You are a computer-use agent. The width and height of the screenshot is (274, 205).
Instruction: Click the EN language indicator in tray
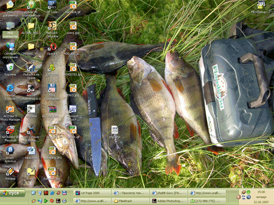click(x=243, y=197)
